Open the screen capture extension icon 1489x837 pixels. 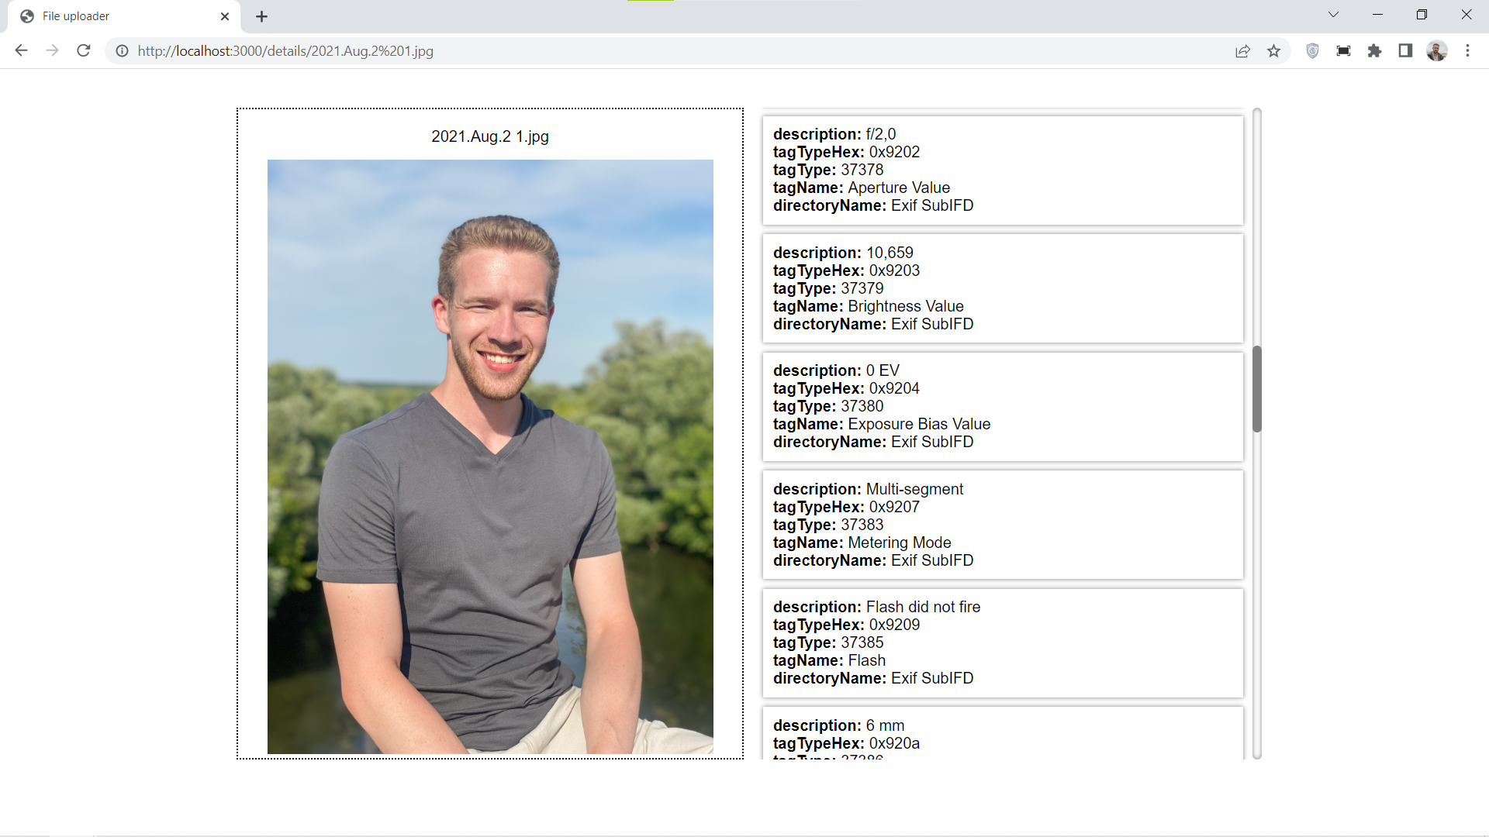click(x=1343, y=51)
